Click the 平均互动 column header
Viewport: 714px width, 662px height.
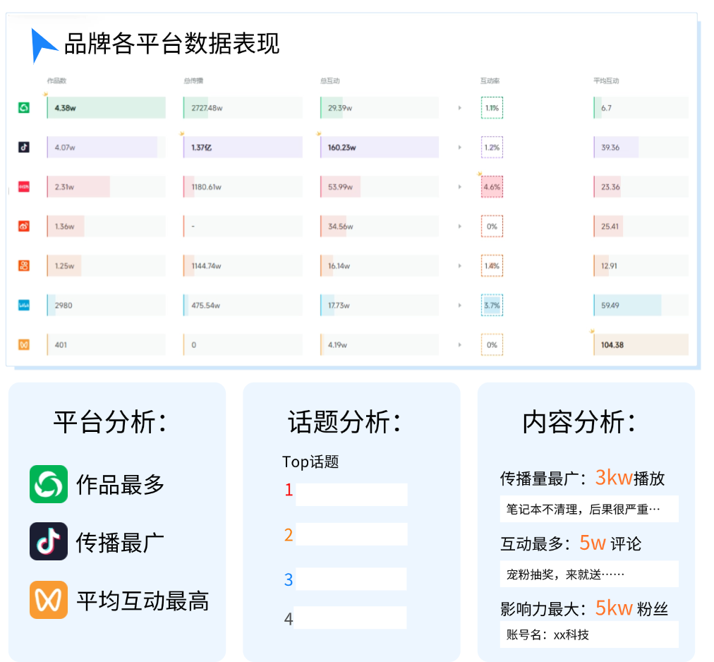[606, 80]
